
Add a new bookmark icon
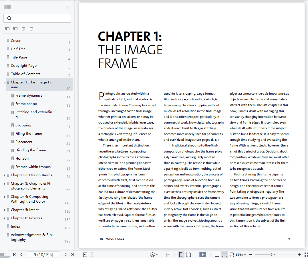tap(23, 29)
